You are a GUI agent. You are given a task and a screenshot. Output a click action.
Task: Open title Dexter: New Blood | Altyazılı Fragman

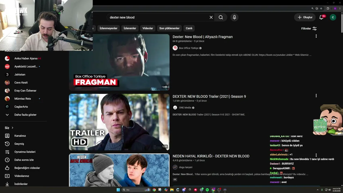pyautogui.click(x=203, y=37)
